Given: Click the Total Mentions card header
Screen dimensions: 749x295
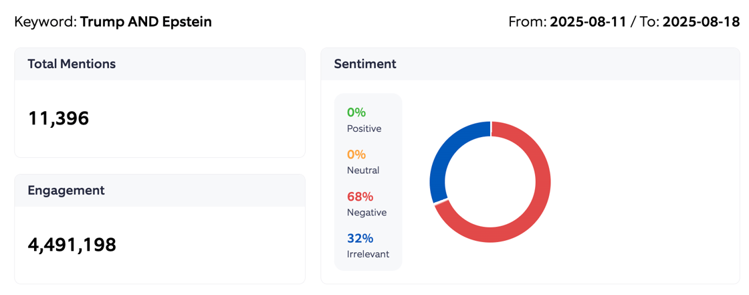Looking at the screenshot, I should [72, 64].
